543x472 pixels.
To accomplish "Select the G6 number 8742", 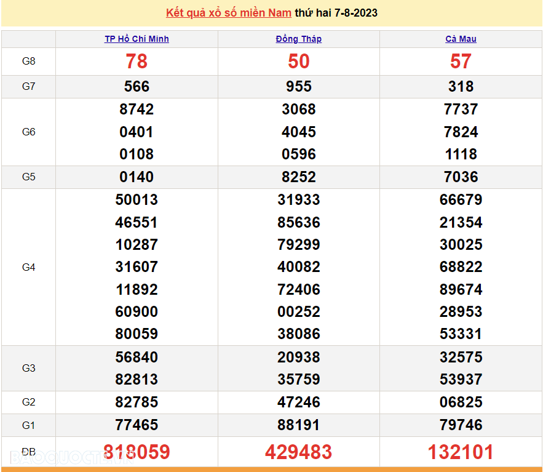I will tap(137, 110).
